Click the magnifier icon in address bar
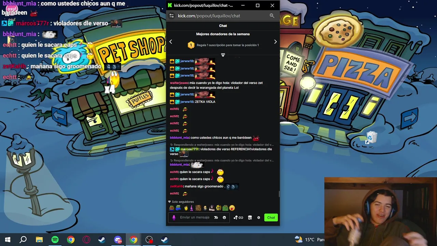 click(272, 16)
